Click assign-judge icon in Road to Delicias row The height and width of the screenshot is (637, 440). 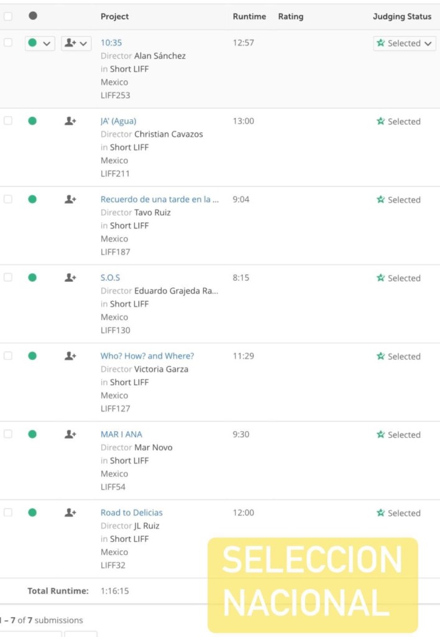coord(70,513)
